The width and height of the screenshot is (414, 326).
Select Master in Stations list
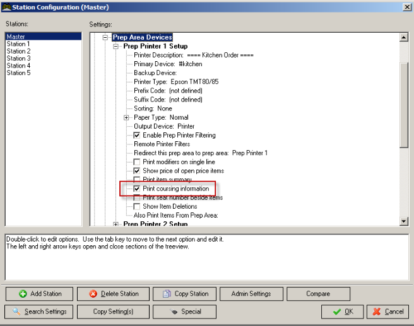(x=43, y=37)
